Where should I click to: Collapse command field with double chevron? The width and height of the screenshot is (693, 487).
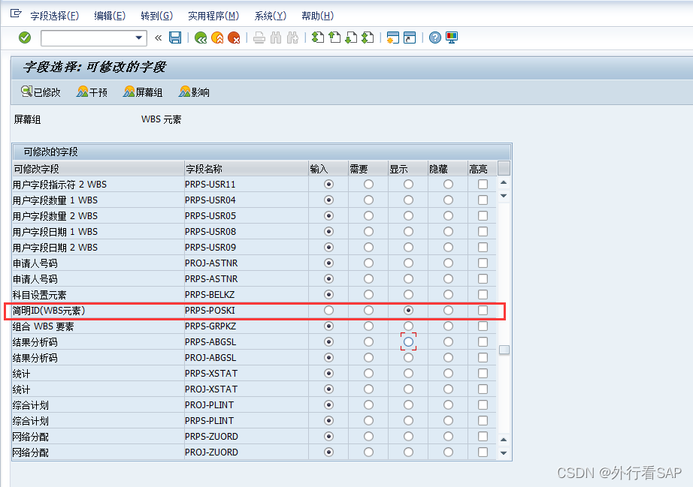point(159,38)
